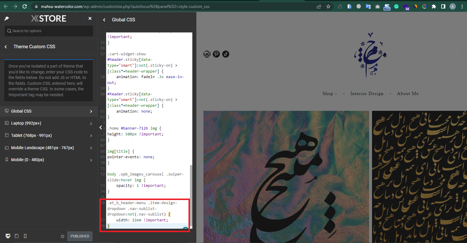The image size is (467, 243).
Task: Click the browser back arrow
Action: (6, 6)
